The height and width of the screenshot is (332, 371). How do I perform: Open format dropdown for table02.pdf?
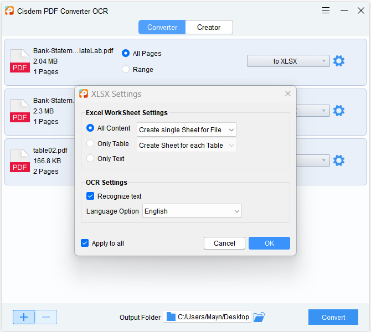click(x=313, y=160)
